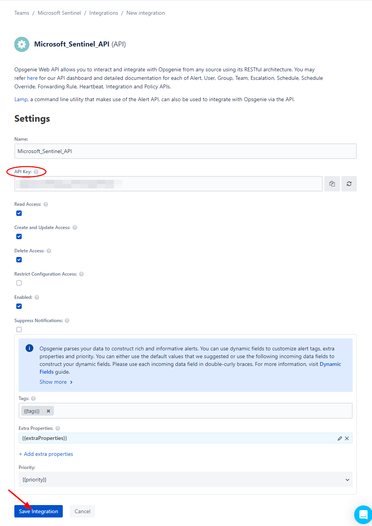
Task: Show help for Create and Update Access
Action: [75, 228]
